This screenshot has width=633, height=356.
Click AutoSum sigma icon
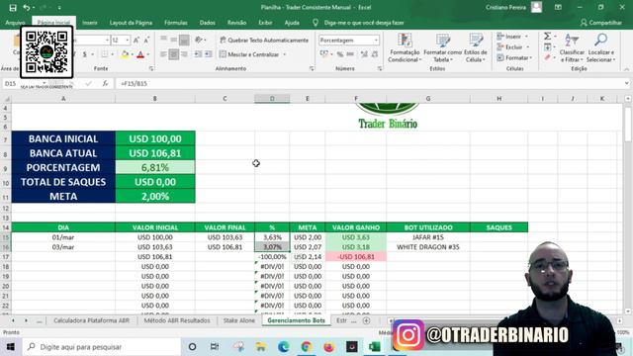pyautogui.click(x=547, y=37)
